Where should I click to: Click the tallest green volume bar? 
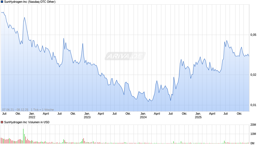23,136
